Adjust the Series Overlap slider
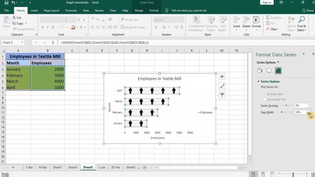This screenshot has height=177, width=315. (x=286, y=105)
